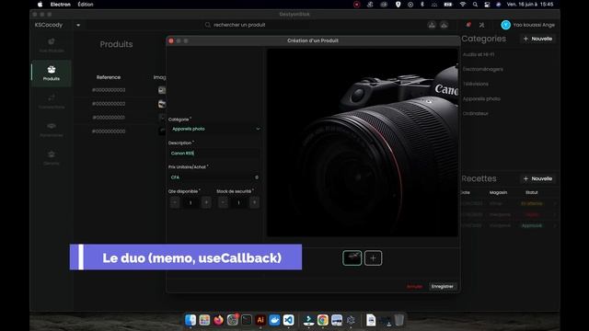This screenshot has height=331, width=589.
Task: Open the Apple menu
Action: (40, 5)
